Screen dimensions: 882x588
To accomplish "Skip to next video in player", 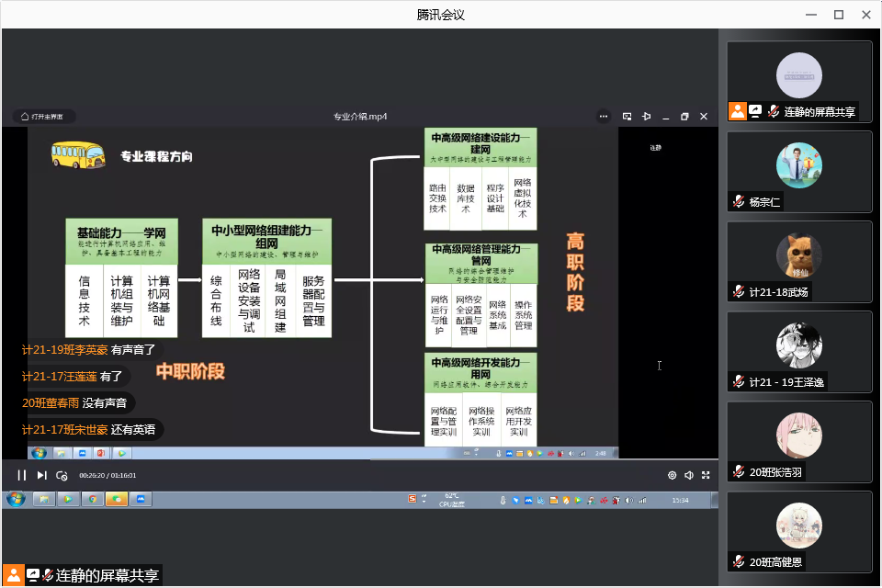I will pos(41,475).
